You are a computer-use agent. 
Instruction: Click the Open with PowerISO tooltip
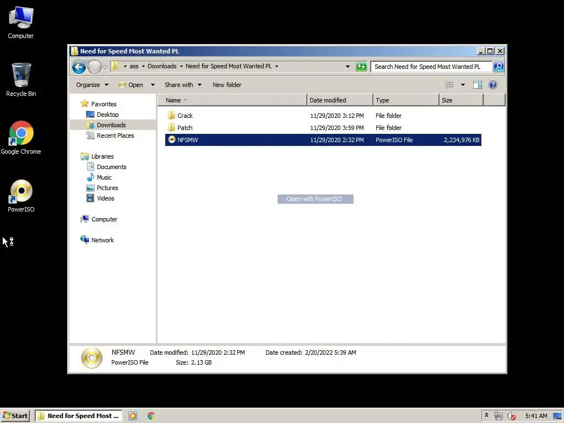(315, 199)
